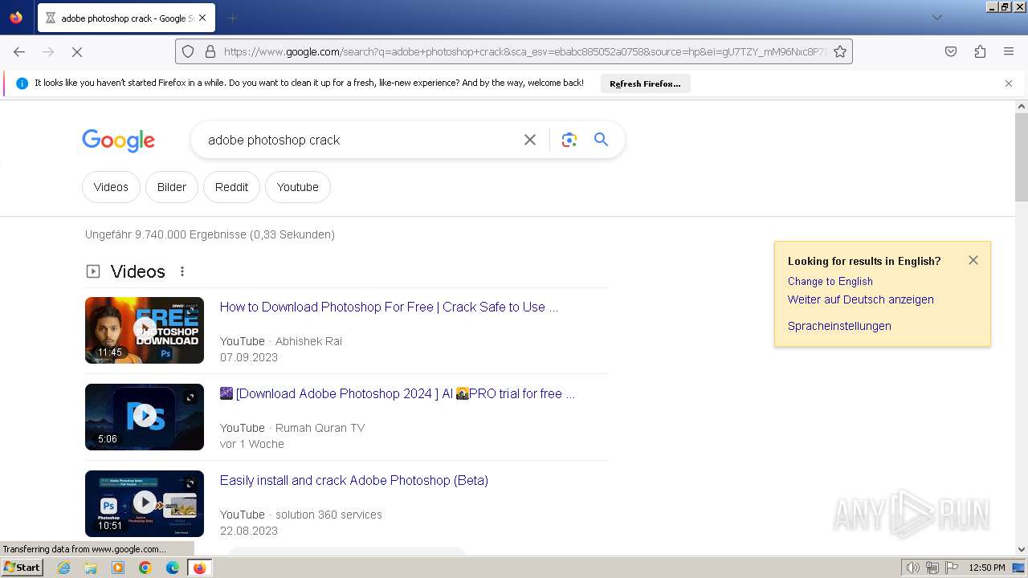Open the Free Photoshop Download video thumbnail
The width and height of the screenshot is (1028, 578).
tap(145, 330)
